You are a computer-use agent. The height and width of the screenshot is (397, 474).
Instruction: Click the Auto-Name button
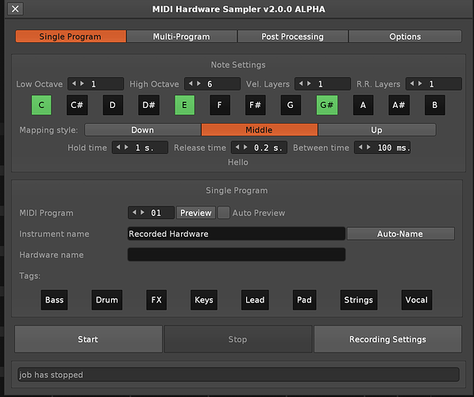400,233
